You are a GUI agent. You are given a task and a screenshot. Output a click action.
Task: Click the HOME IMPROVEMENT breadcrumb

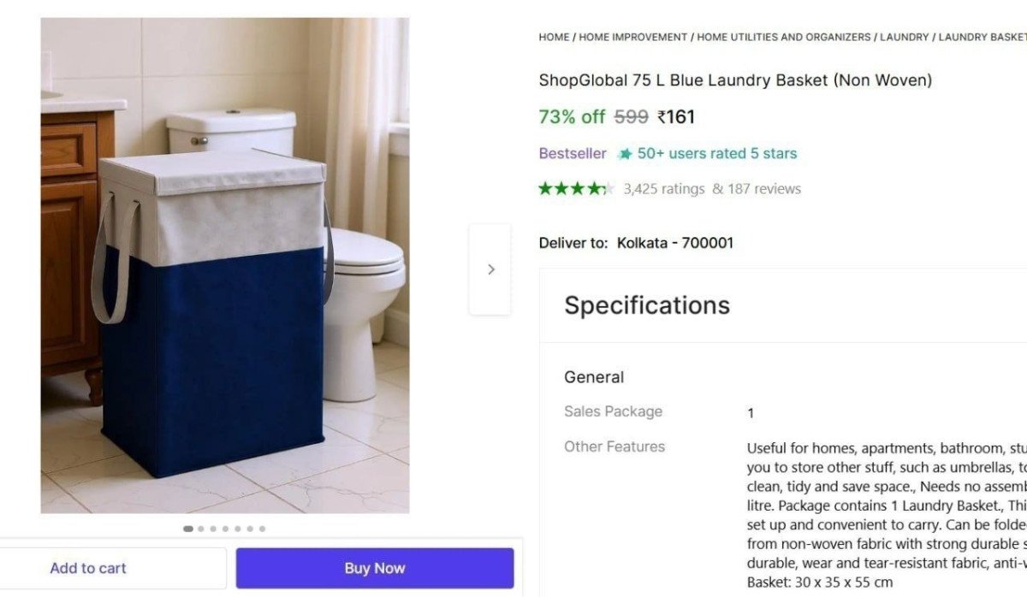click(633, 37)
